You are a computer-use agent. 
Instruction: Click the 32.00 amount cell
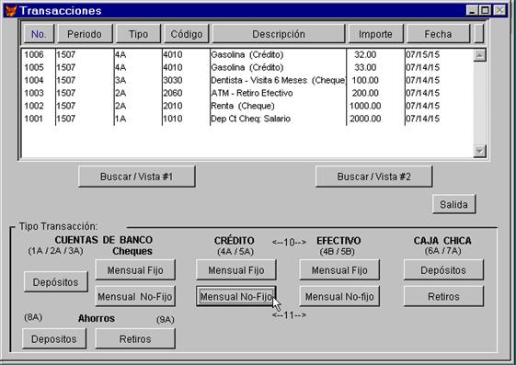[365, 54]
